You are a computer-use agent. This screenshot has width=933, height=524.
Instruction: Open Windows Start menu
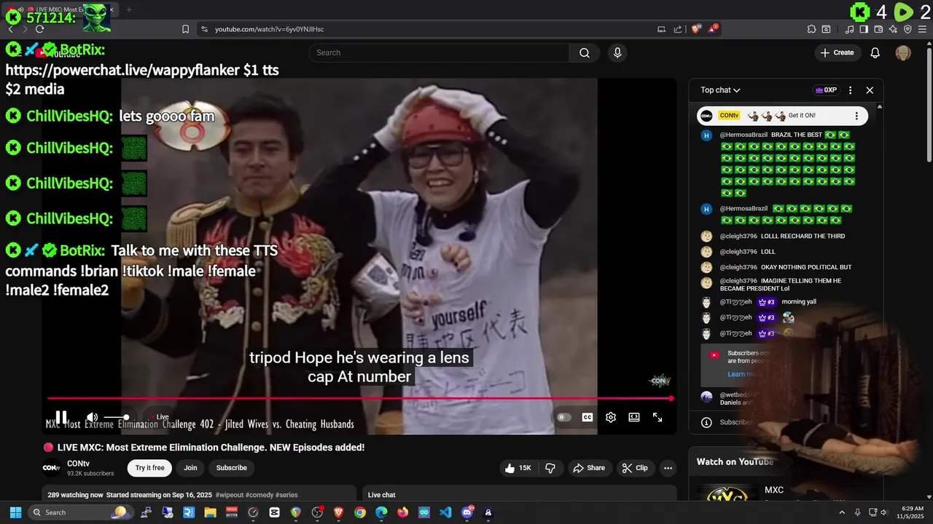pyautogui.click(x=15, y=512)
